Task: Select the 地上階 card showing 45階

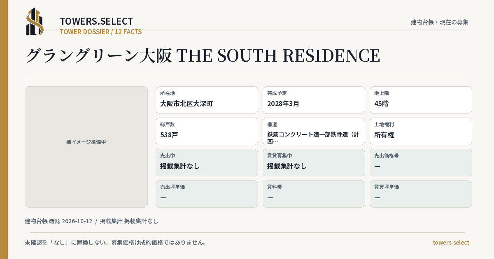Action: pos(421,100)
